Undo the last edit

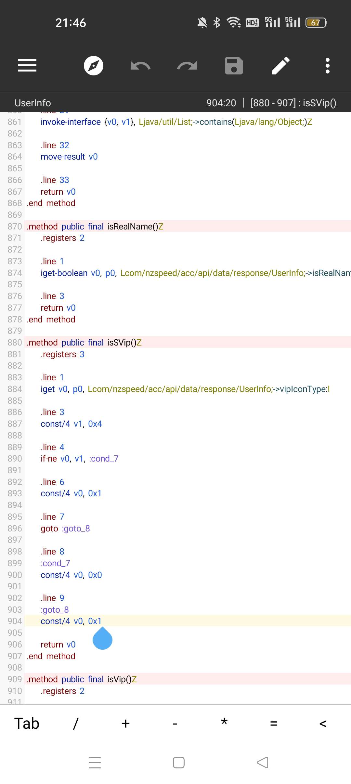click(140, 66)
